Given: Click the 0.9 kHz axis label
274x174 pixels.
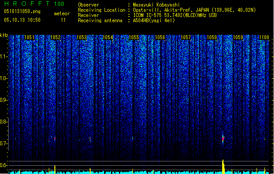Looking at the screenshot, I should (3, 100).
